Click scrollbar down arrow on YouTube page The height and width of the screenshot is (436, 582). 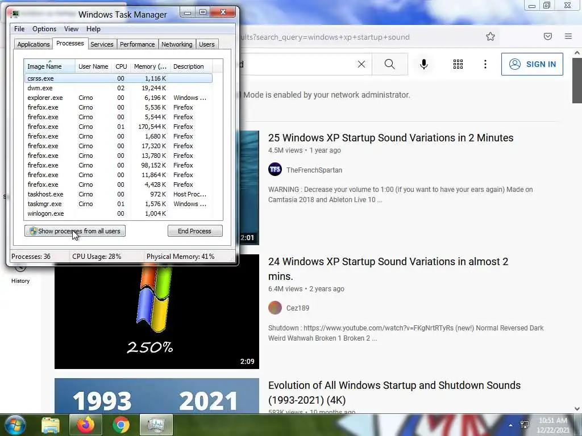click(x=577, y=409)
